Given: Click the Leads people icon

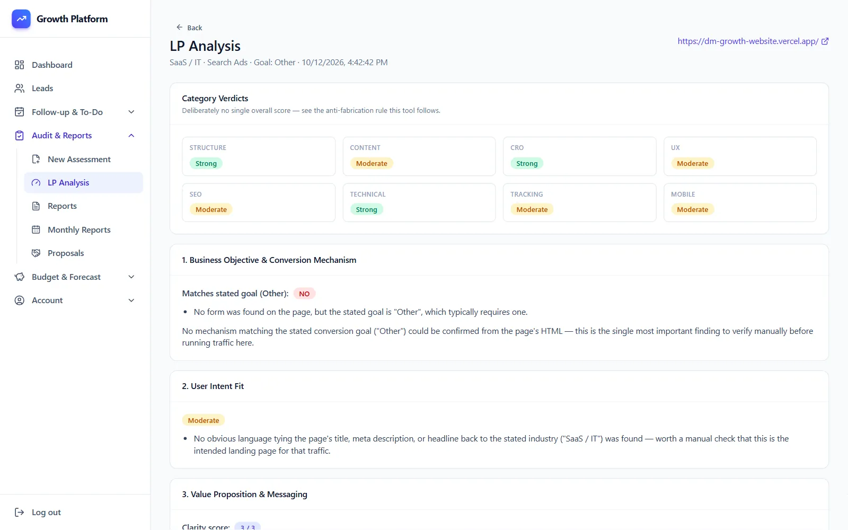Looking at the screenshot, I should [x=20, y=89].
